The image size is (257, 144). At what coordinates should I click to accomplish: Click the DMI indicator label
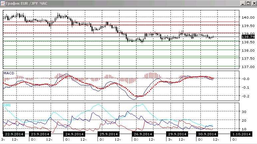(7, 105)
